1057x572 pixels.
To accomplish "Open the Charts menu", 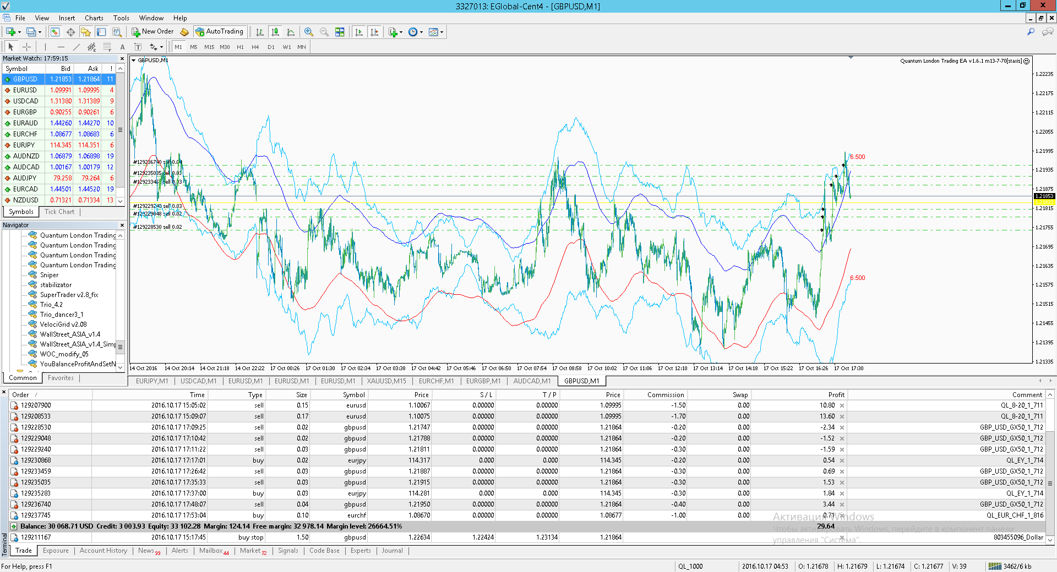I will 94,18.
